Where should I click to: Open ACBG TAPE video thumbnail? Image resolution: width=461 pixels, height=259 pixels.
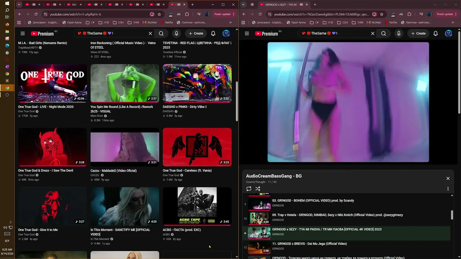pyautogui.click(x=197, y=206)
